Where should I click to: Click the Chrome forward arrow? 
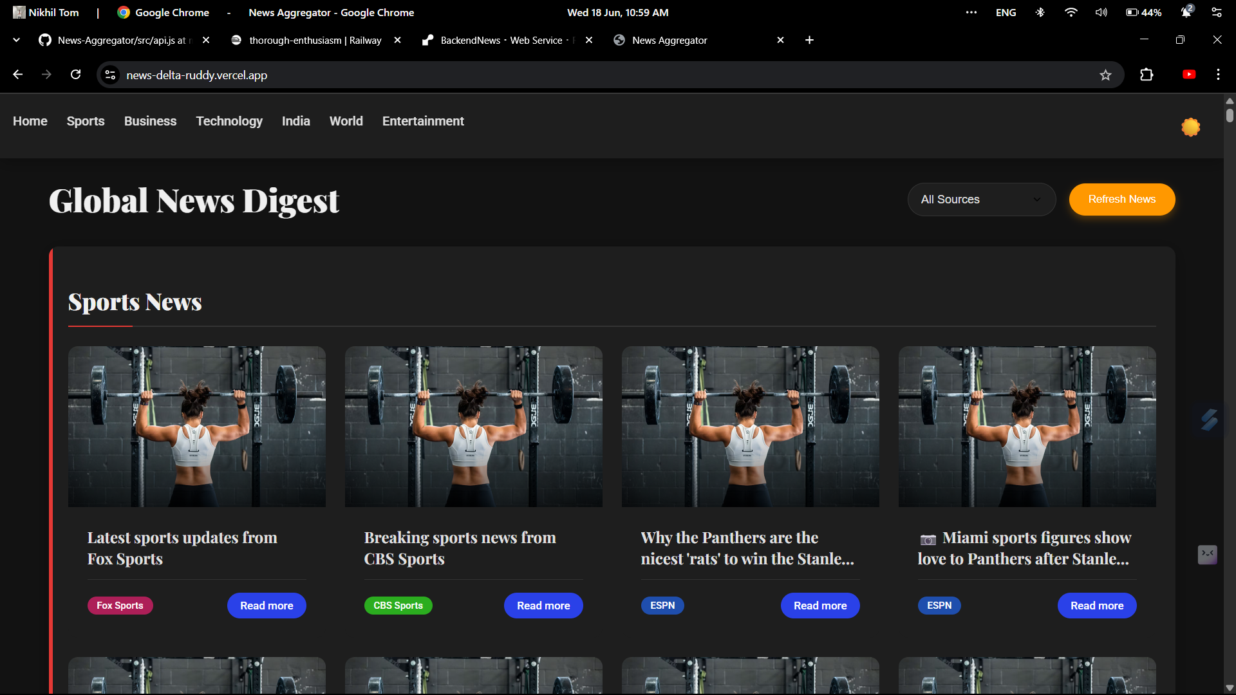click(x=46, y=75)
